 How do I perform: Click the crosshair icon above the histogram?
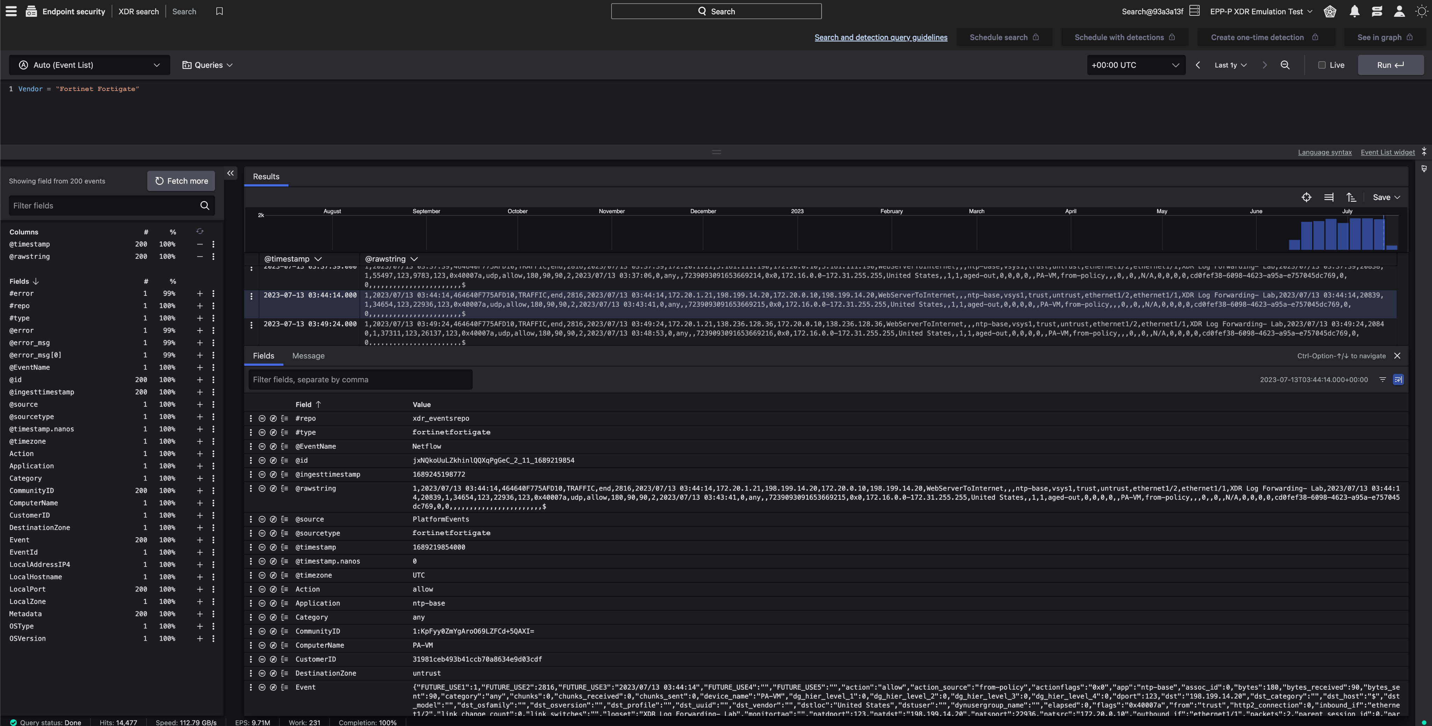click(1306, 197)
